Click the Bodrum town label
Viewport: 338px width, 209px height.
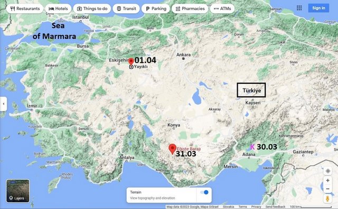click(40, 154)
